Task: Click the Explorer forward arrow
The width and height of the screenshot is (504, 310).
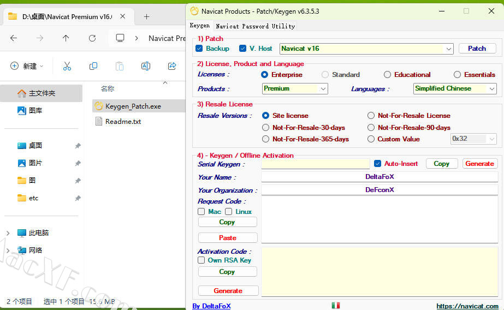Action: (x=40, y=38)
